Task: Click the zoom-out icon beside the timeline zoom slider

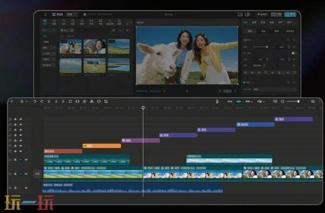Action: tap(283, 101)
